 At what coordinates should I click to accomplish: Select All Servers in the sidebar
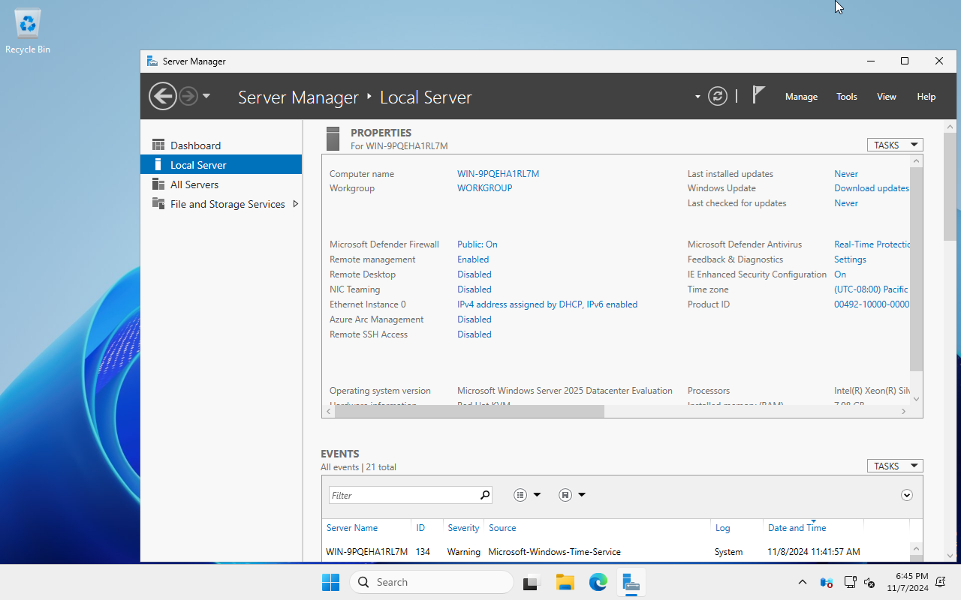(221, 184)
